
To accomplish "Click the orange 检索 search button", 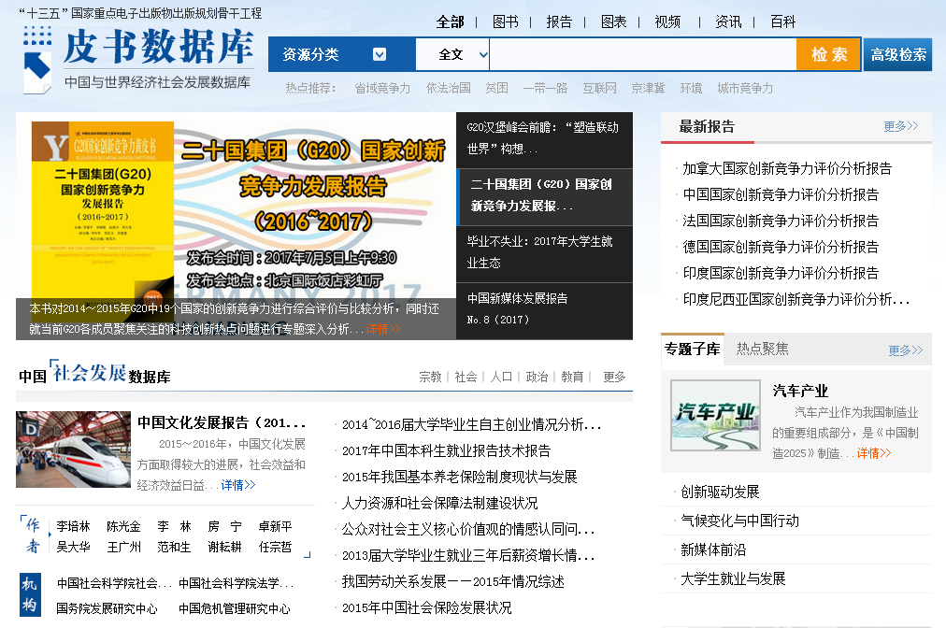I will pos(828,54).
